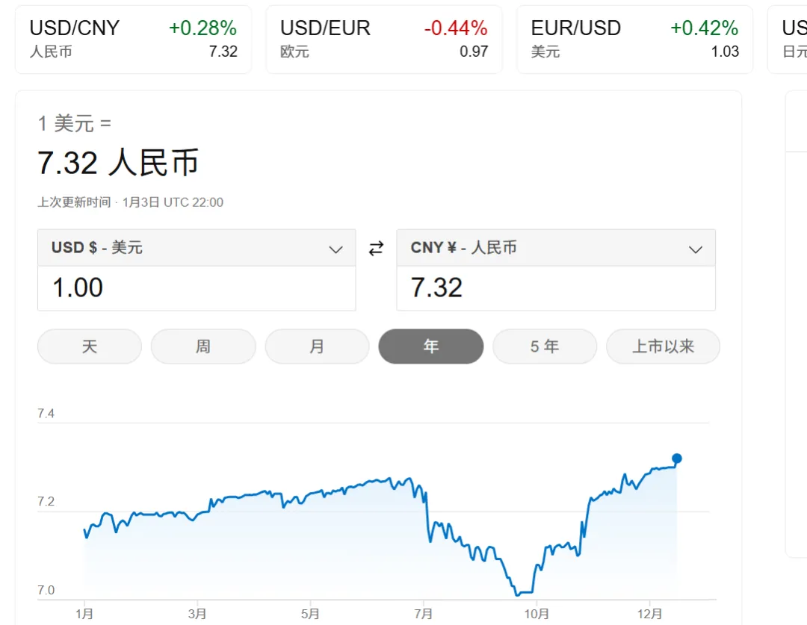
Task: Expand the USD $ currency dropdown chevron
Action: (336, 249)
